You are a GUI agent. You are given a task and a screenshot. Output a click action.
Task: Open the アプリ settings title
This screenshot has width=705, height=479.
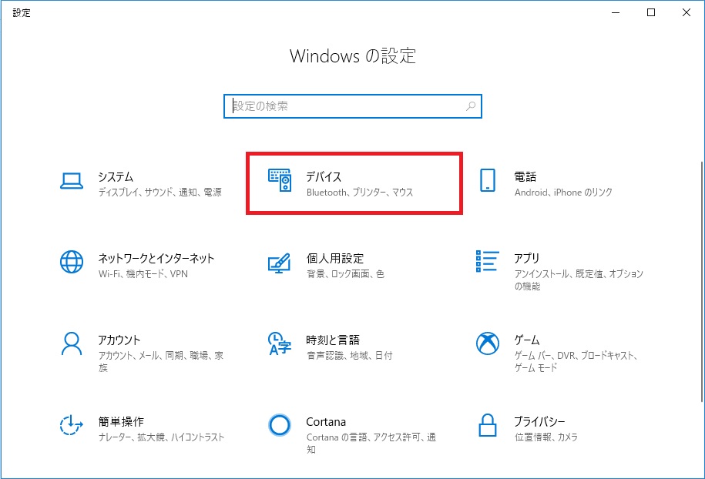[x=526, y=259]
